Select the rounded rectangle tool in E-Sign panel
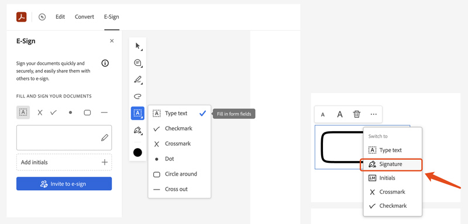Screen dimensions: 468x224 [87, 113]
